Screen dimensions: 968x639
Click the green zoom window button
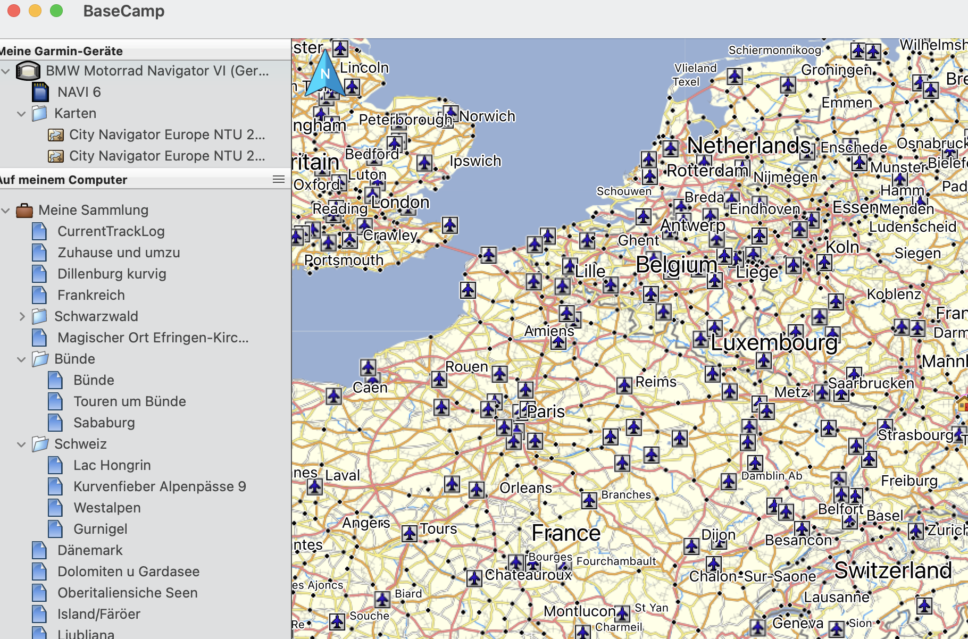point(56,11)
